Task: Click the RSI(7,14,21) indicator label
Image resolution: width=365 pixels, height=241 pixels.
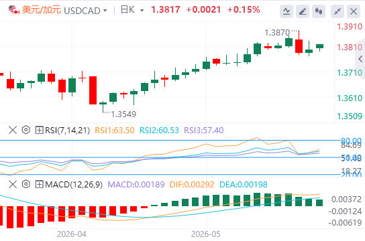Action: coord(67,131)
